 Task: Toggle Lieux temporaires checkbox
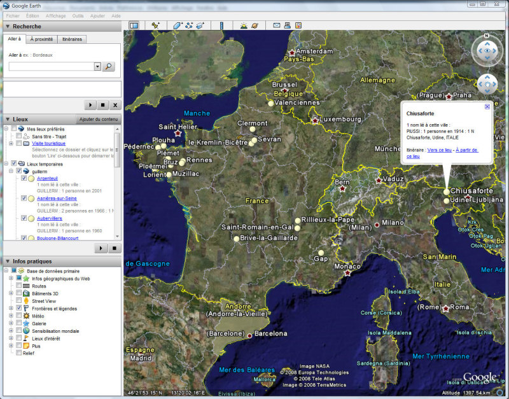(13, 164)
